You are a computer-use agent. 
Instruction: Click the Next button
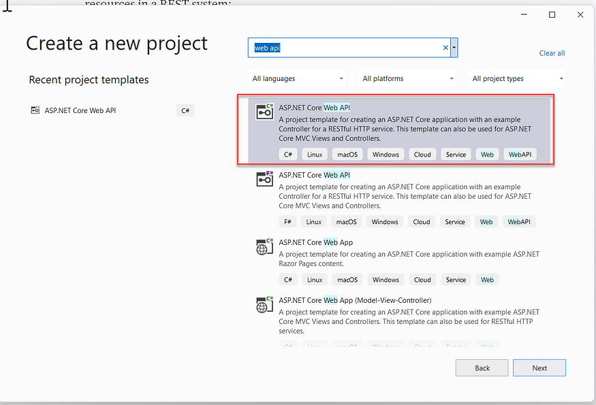pyautogui.click(x=539, y=368)
